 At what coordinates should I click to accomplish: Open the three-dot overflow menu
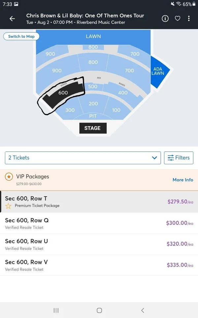[x=189, y=19]
